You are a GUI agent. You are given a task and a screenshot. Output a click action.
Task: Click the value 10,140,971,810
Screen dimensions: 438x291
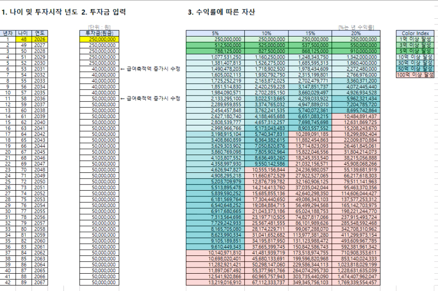coord(215,253)
